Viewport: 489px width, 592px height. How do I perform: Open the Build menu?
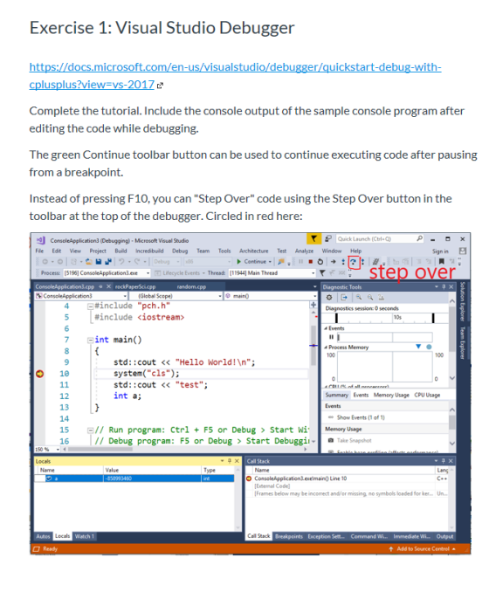pos(121,251)
